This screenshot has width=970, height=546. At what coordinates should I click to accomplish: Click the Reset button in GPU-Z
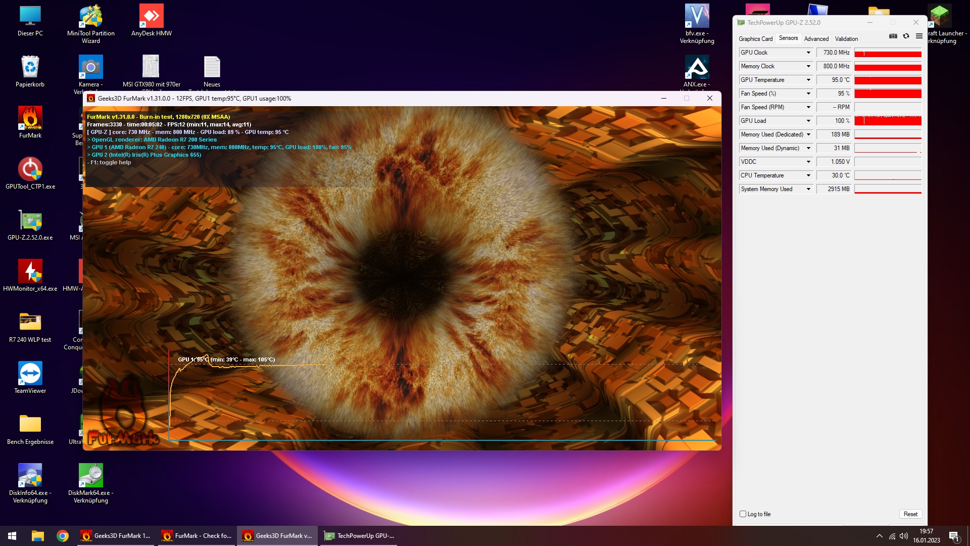pyautogui.click(x=910, y=514)
